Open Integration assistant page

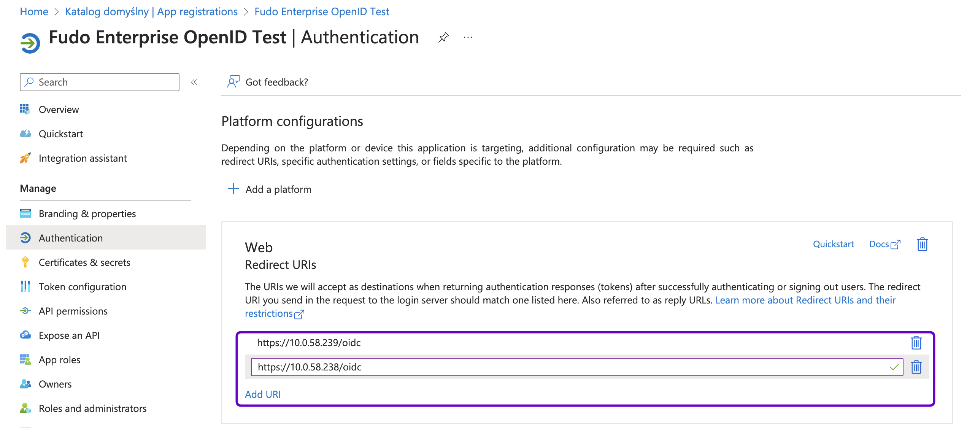pos(83,158)
